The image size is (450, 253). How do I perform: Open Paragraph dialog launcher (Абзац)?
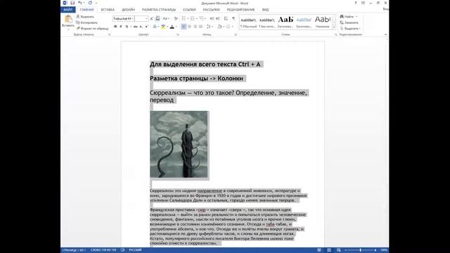point(236,34)
